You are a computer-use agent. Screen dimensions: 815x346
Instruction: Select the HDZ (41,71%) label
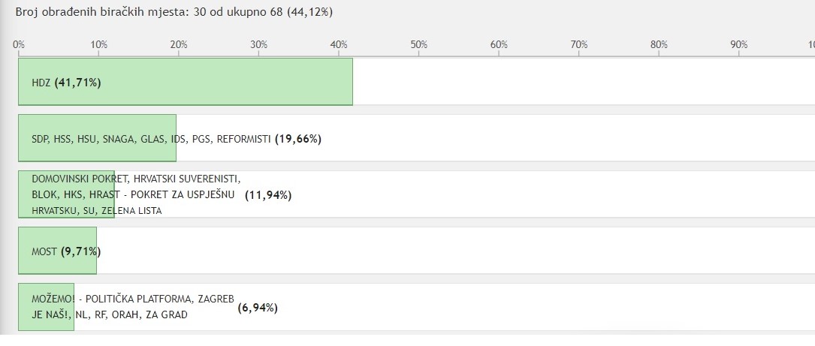click(66, 83)
